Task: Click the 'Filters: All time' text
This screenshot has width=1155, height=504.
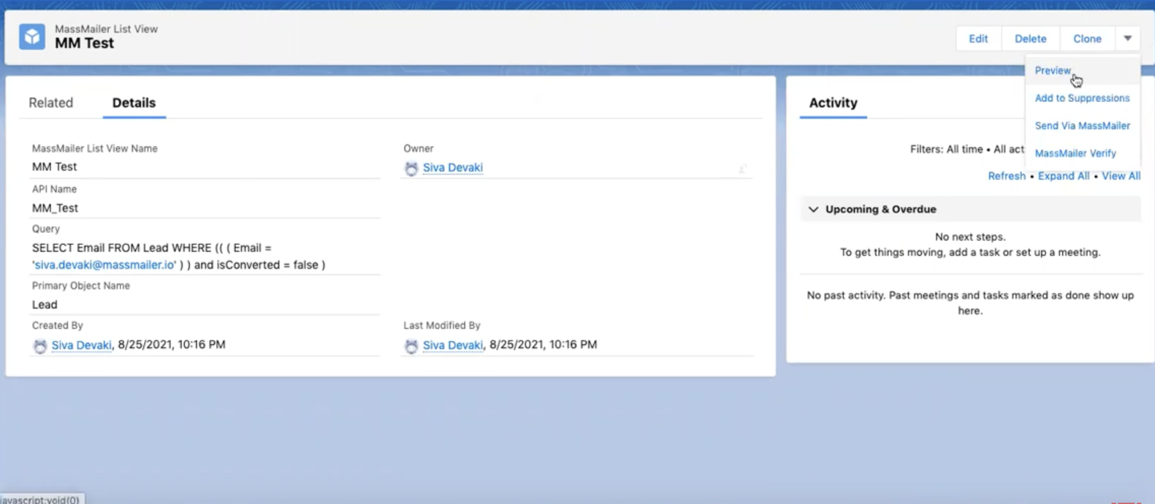Action: tap(946, 149)
